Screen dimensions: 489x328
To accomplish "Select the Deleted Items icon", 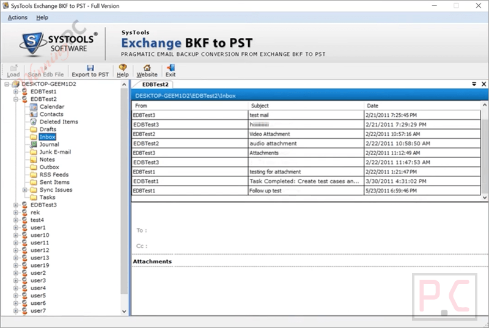I will click(34, 122).
